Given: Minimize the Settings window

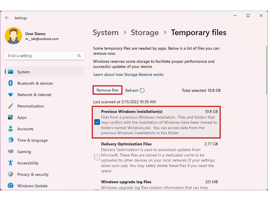Looking at the screenshot, I should [235, 15].
